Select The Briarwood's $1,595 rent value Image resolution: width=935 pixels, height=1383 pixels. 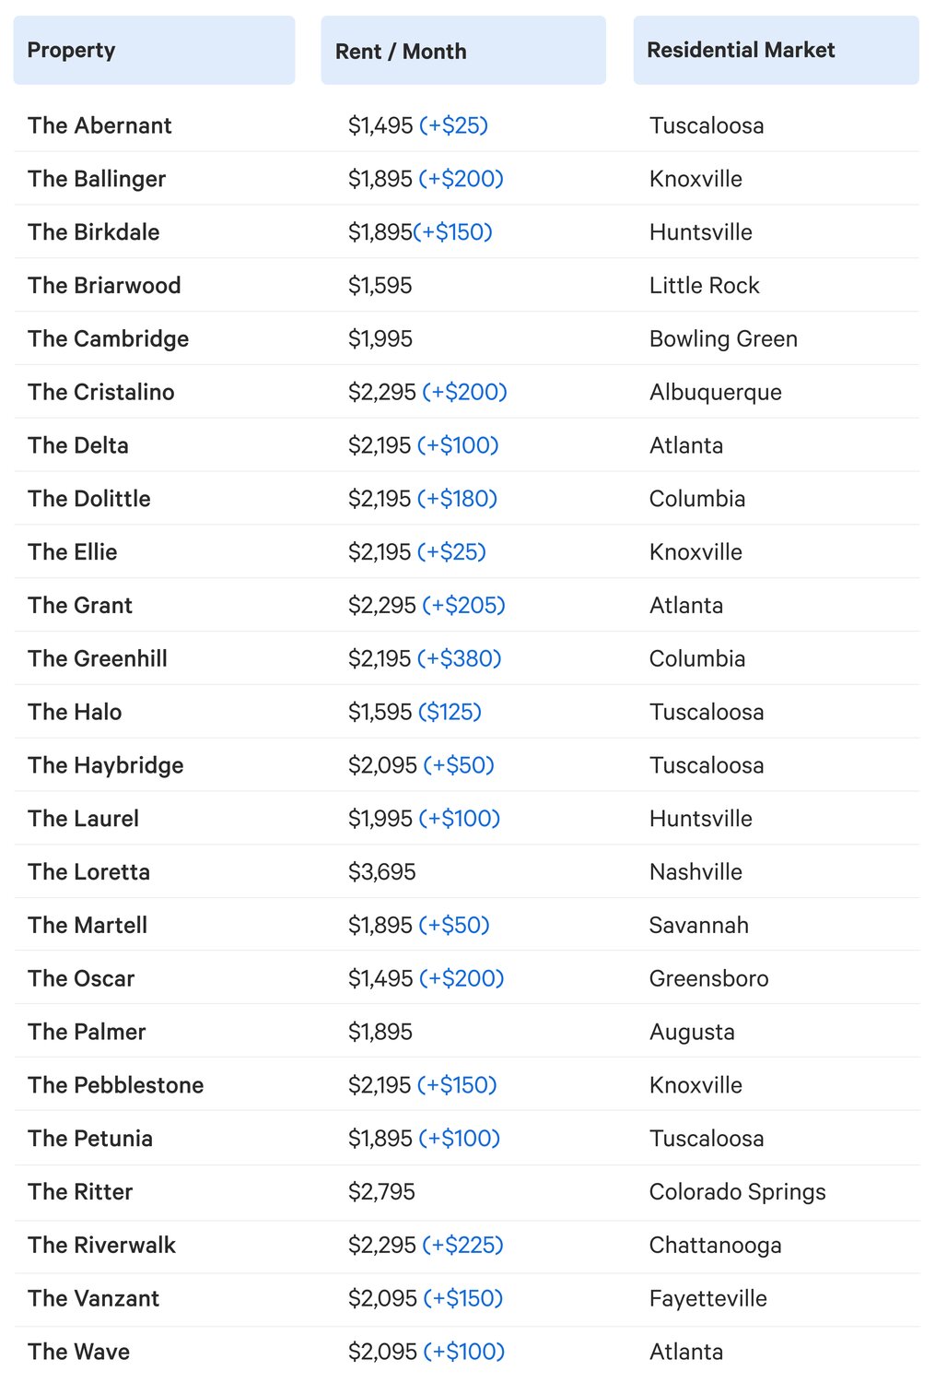point(380,286)
